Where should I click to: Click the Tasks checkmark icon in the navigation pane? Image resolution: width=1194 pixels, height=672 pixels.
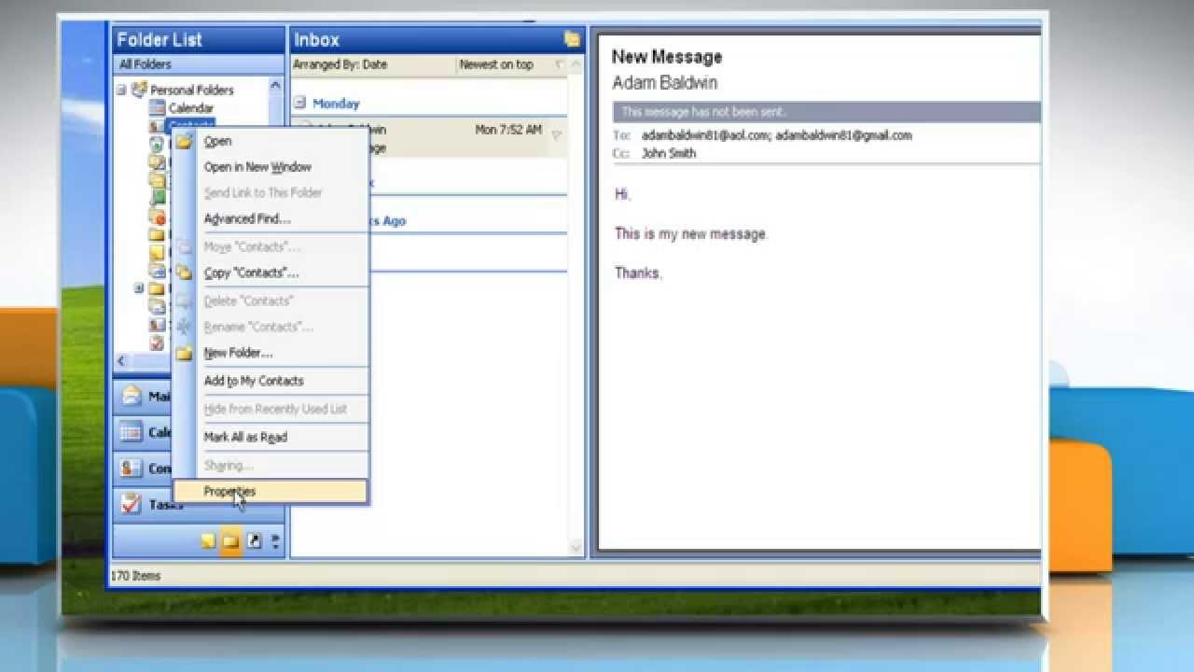pyautogui.click(x=132, y=504)
